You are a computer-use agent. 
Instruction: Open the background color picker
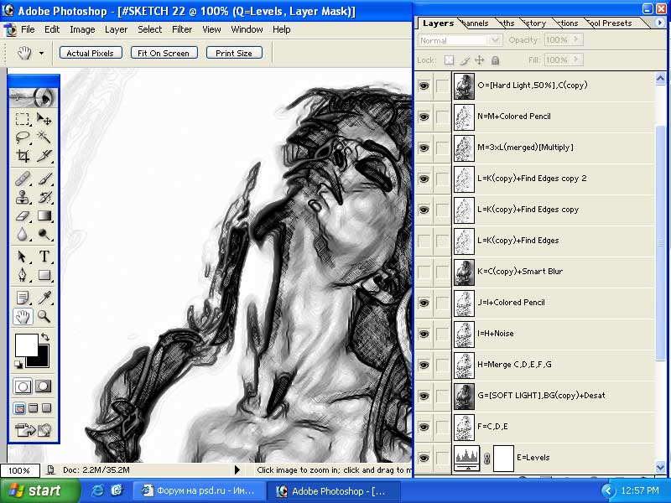coord(42,361)
